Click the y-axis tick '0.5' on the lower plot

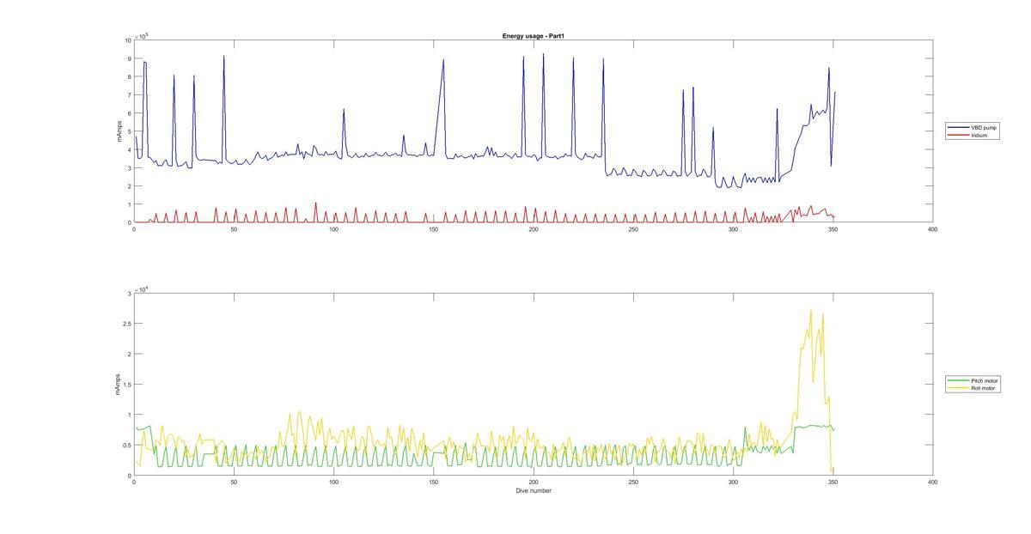click(x=127, y=446)
